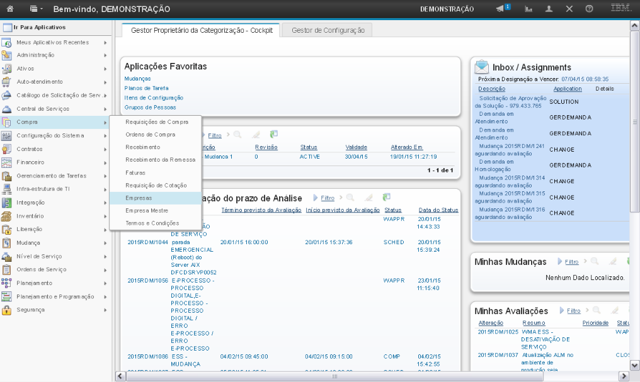Image resolution: width=640 pixels, height=382 pixels.
Task: Click the Inbox / Assignments envelope icon
Action: click(x=482, y=67)
